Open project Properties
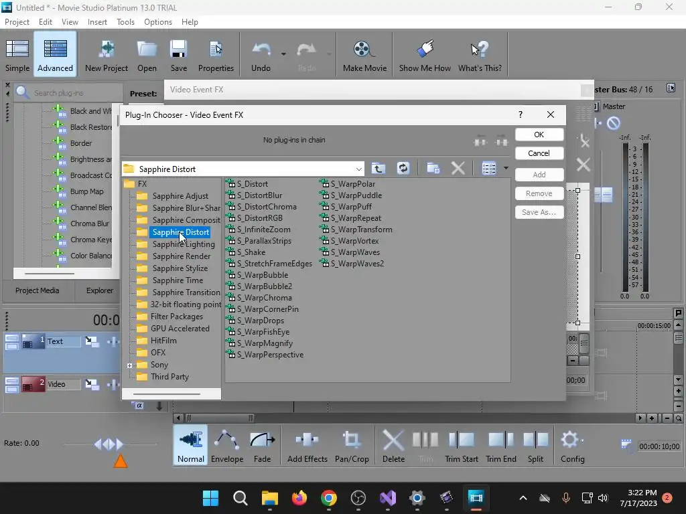 point(216,55)
